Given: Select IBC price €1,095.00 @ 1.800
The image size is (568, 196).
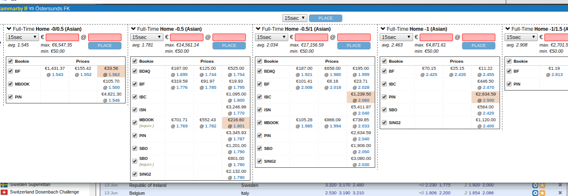Looking at the screenshot, I should pyautogui.click(x=236, y=97).
